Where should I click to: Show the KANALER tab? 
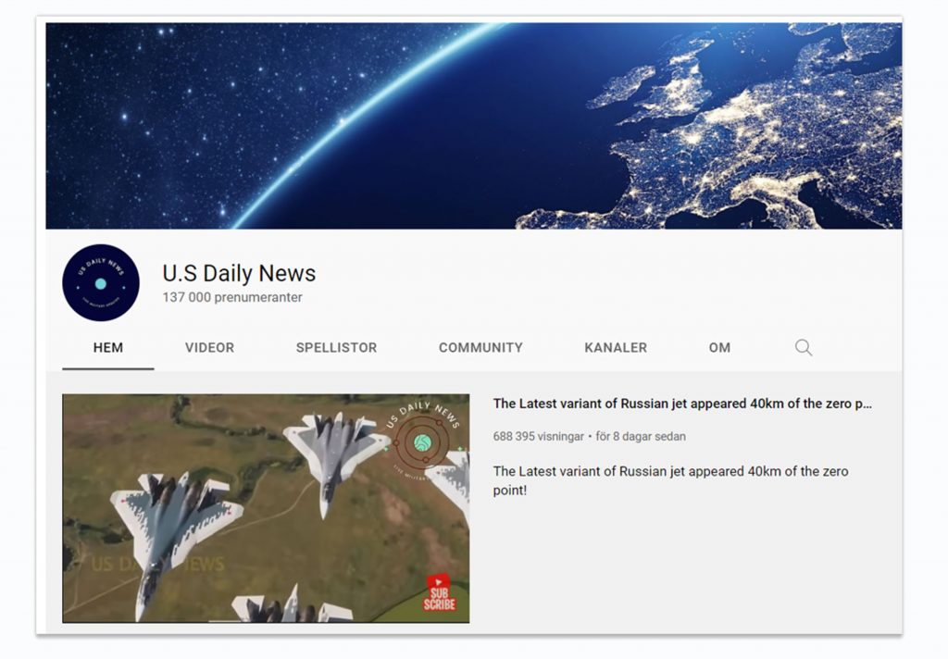click(616, 348)
